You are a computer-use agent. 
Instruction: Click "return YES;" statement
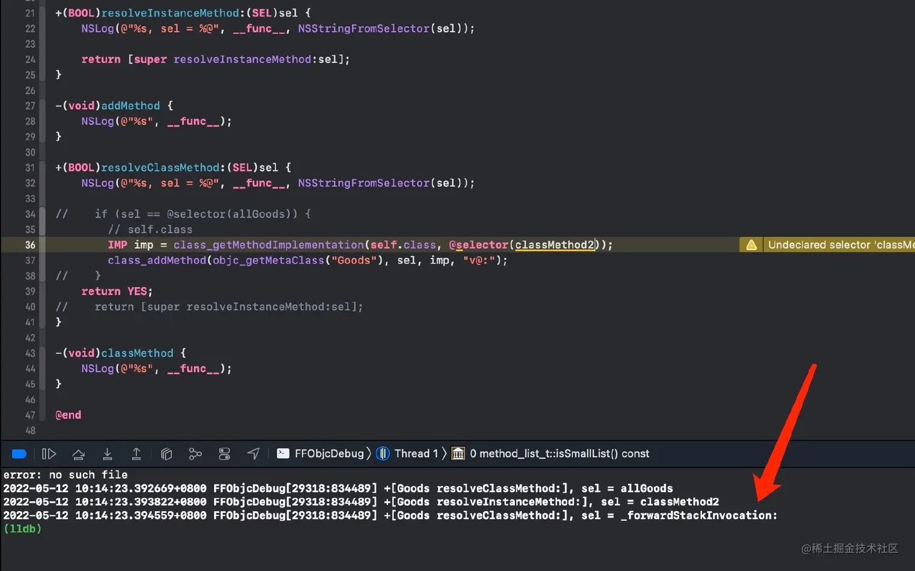[117, 291]
